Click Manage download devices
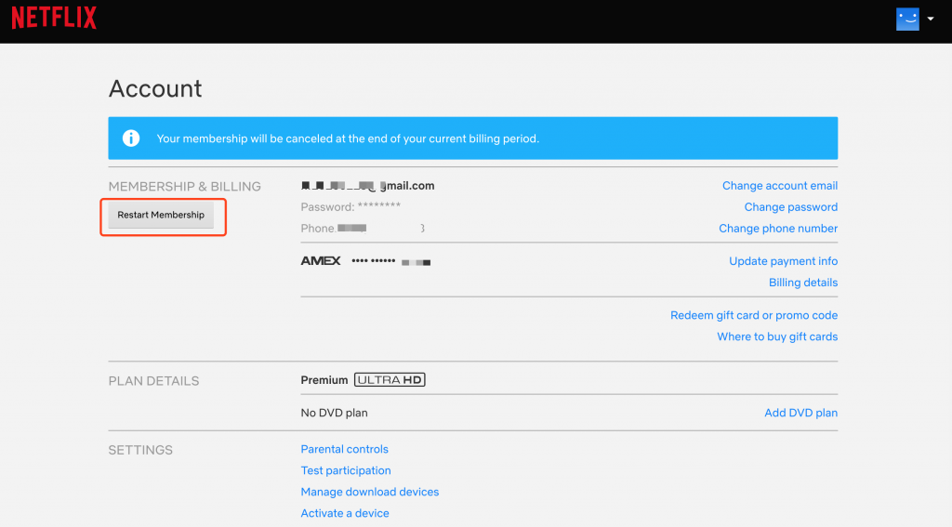 tap(370, 492)
